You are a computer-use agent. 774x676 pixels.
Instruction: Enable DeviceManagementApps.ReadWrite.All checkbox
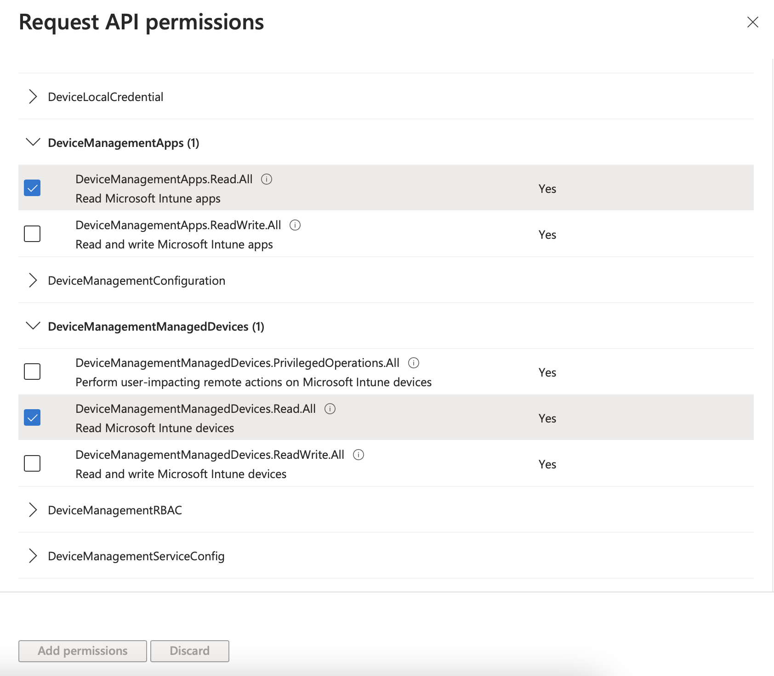point(32,234)
